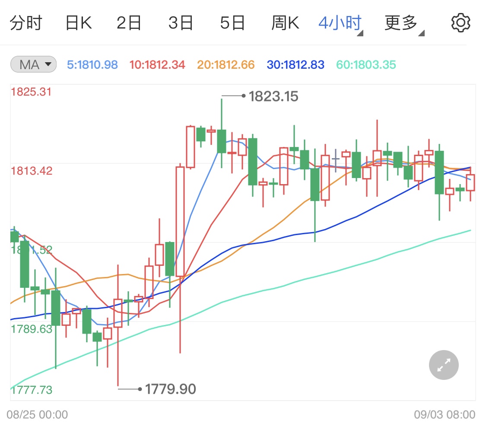Image resolution: width=486 pixels, height=427 pixels.
Task: Click MA30 value 30:1812.83
Action: pos(295,64)
